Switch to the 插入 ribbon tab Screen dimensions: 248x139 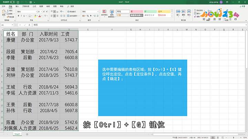point(17,7)
